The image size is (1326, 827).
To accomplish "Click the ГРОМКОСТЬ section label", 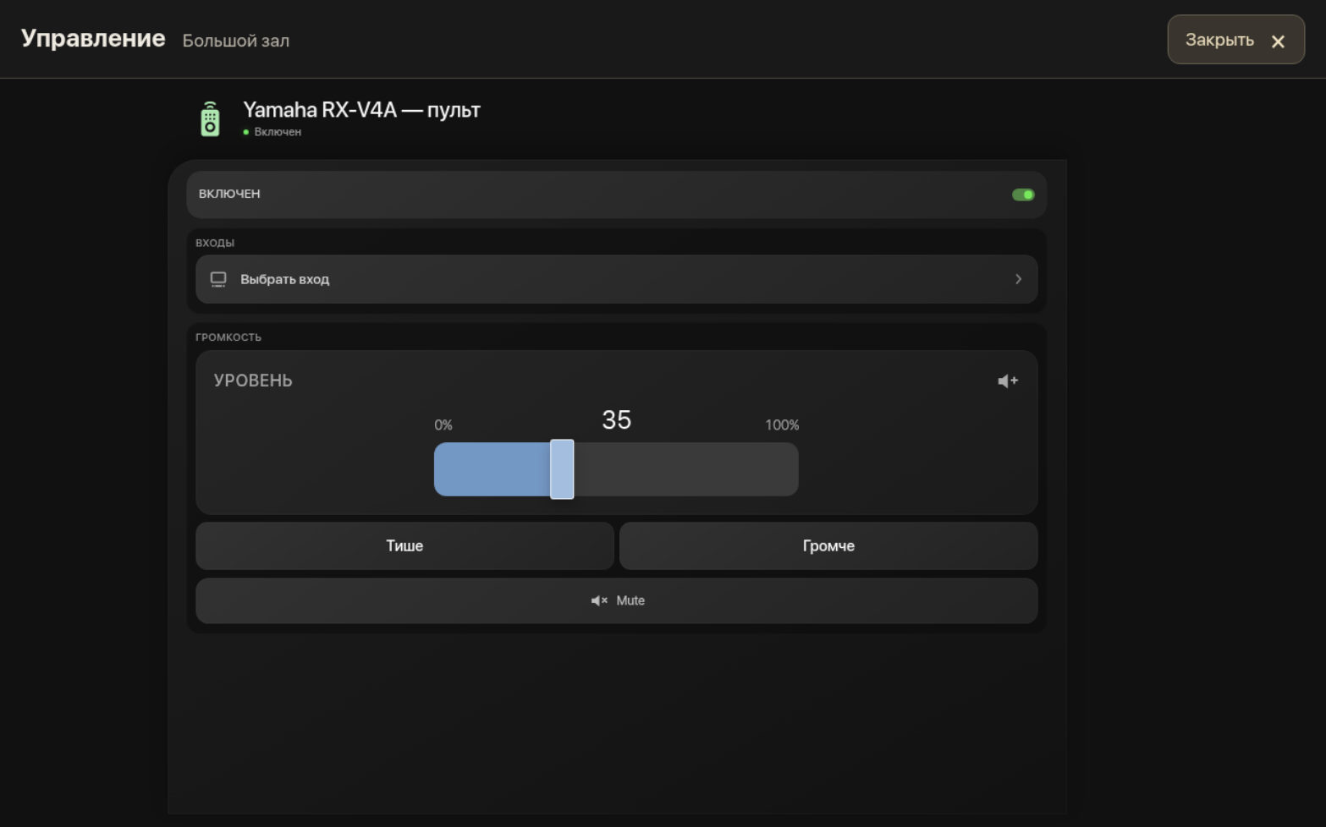I will 228,337.
